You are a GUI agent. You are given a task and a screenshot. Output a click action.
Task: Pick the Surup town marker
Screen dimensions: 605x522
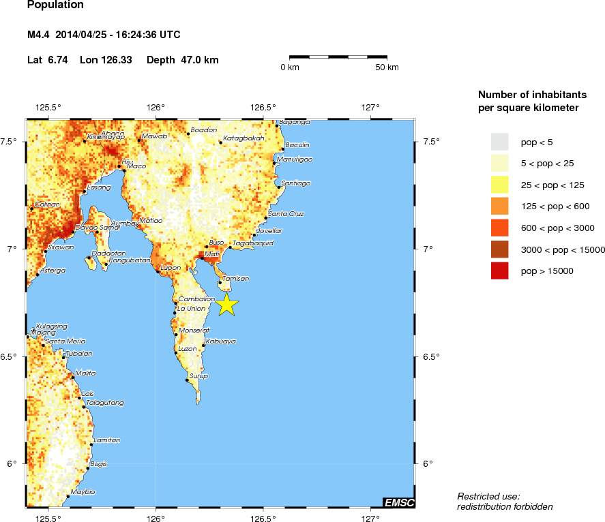click(187, 380)
